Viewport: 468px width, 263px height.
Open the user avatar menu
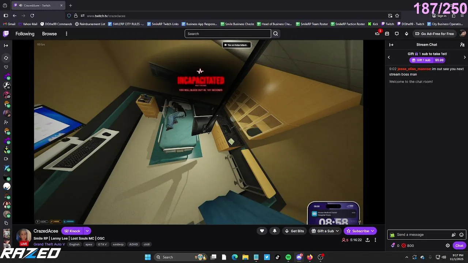point(463,34)
